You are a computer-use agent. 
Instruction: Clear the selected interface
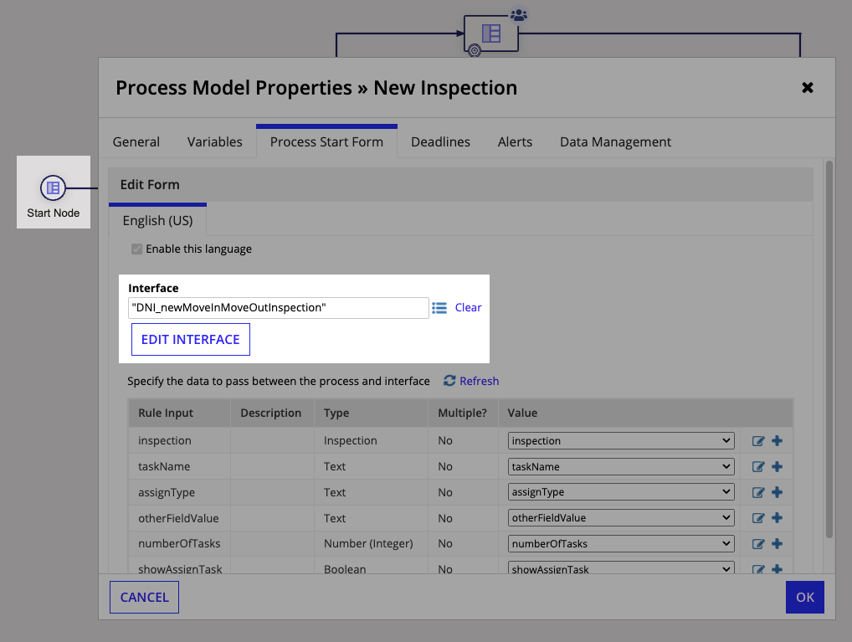pyautogui.click(x=468, y=308)
